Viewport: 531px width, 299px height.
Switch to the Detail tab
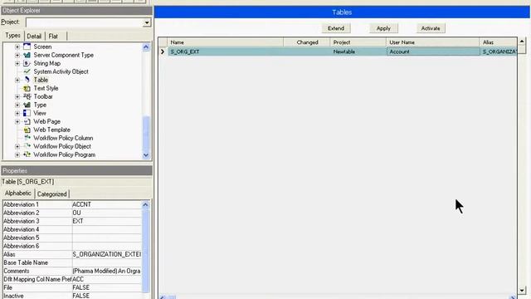click(34, 37)
